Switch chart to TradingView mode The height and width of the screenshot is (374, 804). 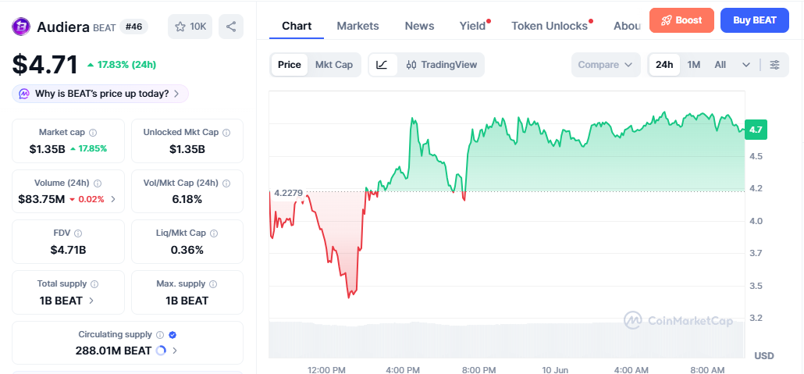[442, 65]
